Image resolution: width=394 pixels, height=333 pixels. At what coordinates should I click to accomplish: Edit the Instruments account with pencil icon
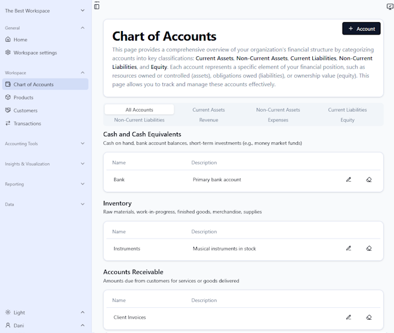(349, 249)
